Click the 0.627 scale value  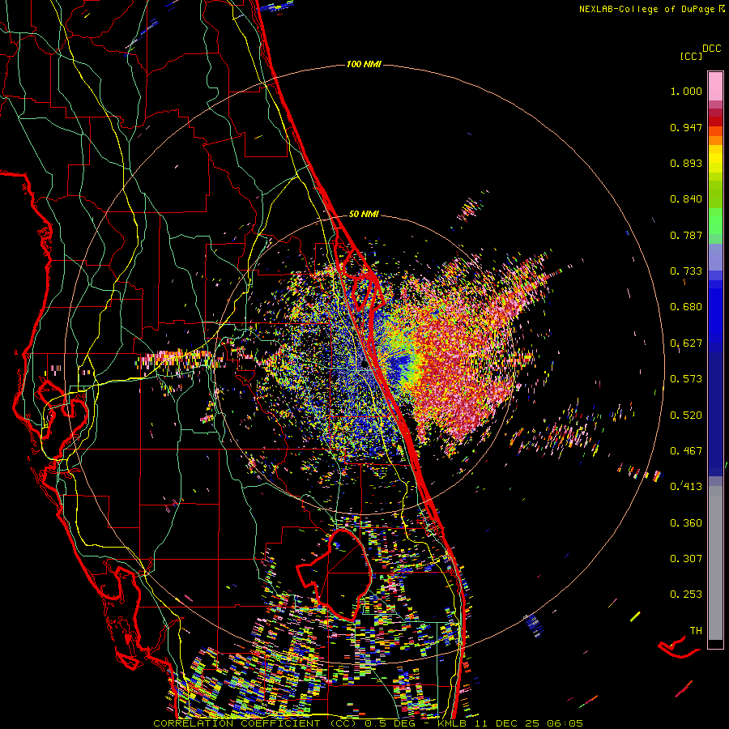(686, 343)
